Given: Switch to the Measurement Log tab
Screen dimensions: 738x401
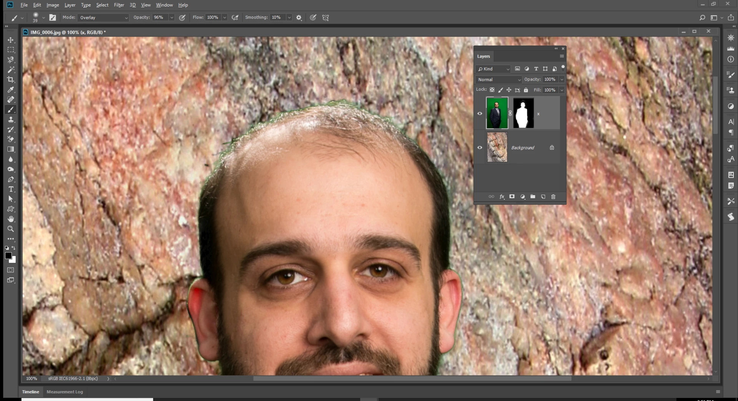Looking at the screenshot, I should pyautogui.click(x=65, y=392).
